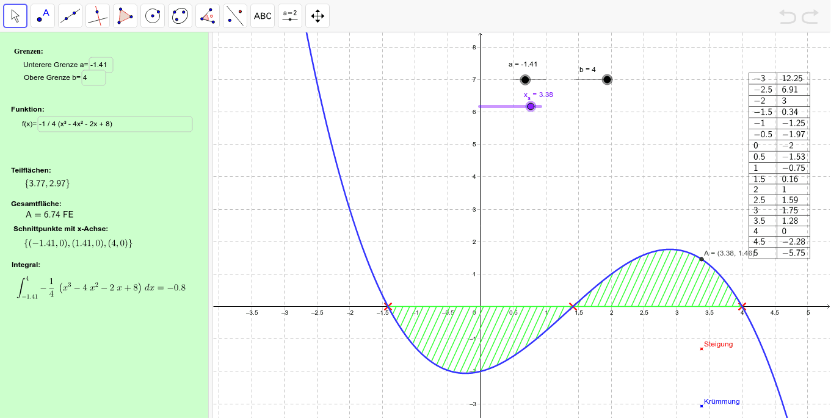
Task: Click table cell with value −1.97
Action: pyautogui.click(x=793, y=134)
